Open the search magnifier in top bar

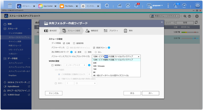[107, 6]
